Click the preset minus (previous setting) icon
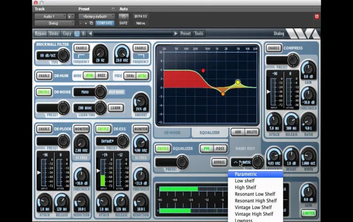 (81, 23)
